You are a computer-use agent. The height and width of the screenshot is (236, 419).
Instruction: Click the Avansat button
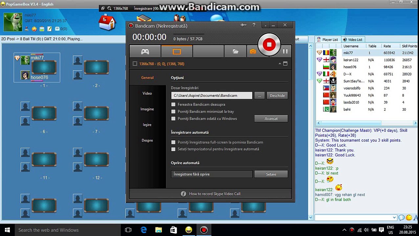click(x=271, y=119)
